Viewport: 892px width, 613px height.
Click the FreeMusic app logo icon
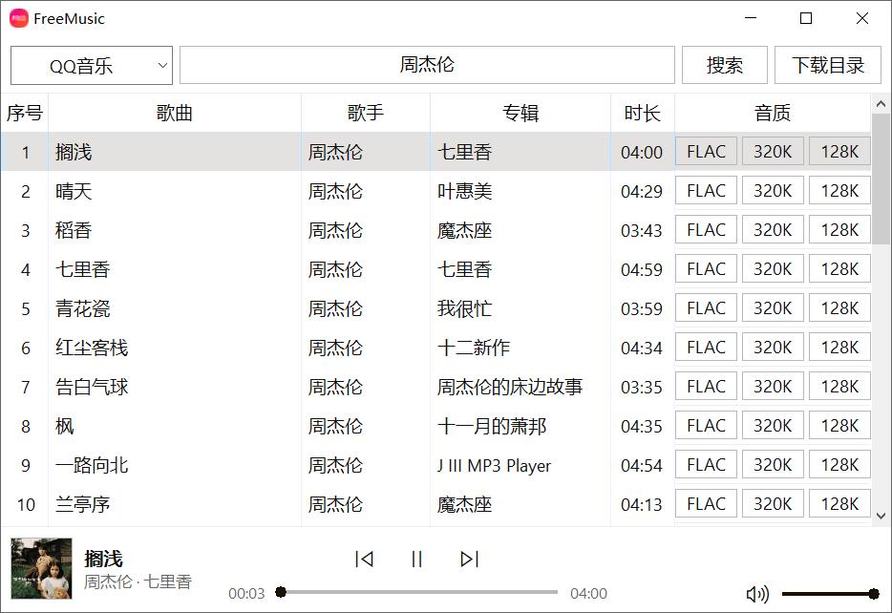(19, 18)
